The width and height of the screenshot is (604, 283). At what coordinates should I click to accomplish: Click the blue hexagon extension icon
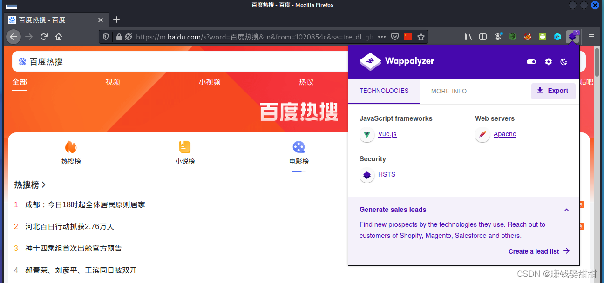pos(557,37)
